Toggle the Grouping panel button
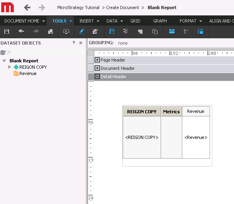234x204 pixels. (172, 32)
